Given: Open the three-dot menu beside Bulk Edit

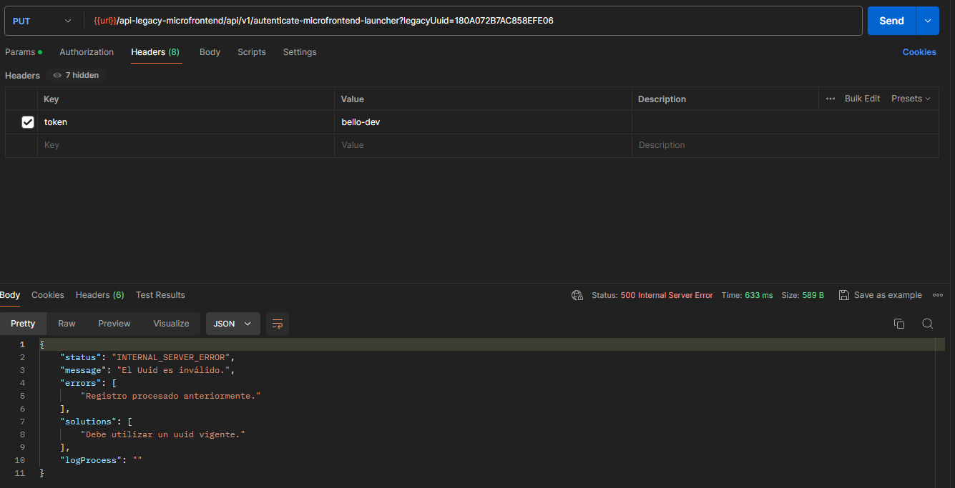Looking at the screenshot, I should click(x=831, y=99).
